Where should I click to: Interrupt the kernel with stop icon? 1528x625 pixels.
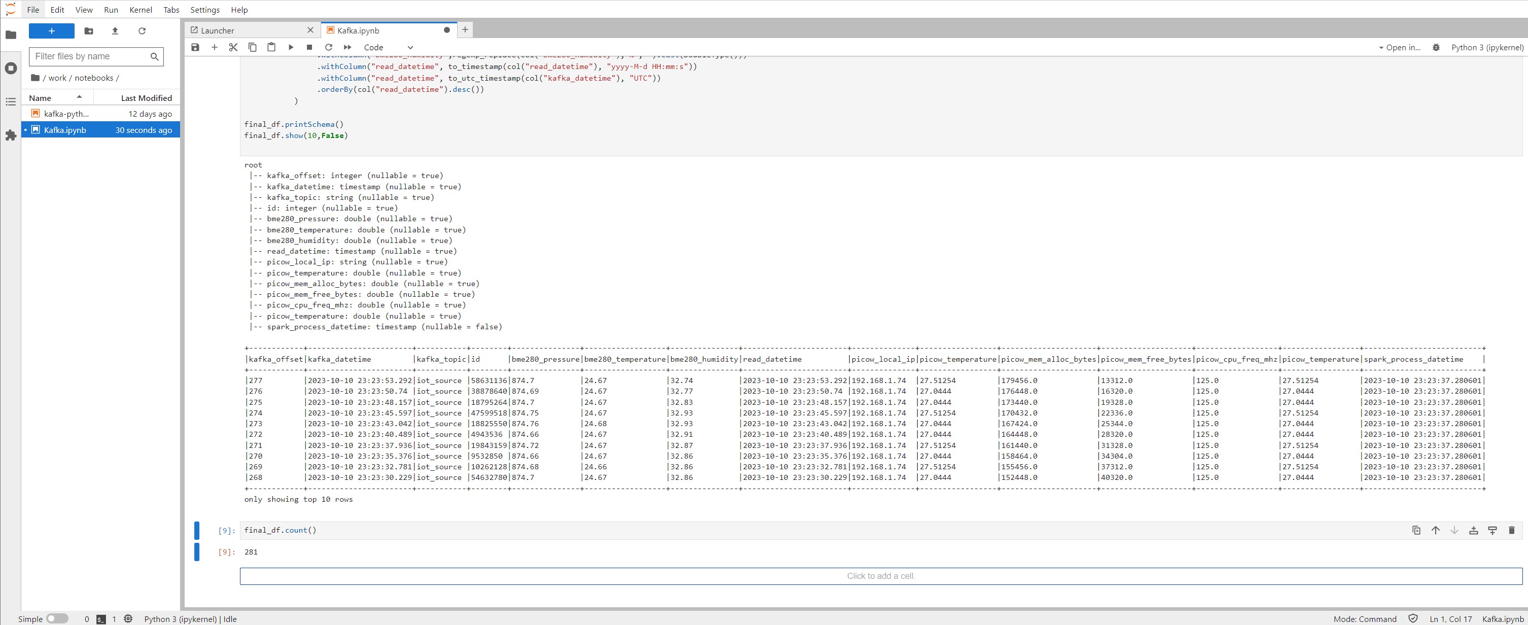click(309, 48)
